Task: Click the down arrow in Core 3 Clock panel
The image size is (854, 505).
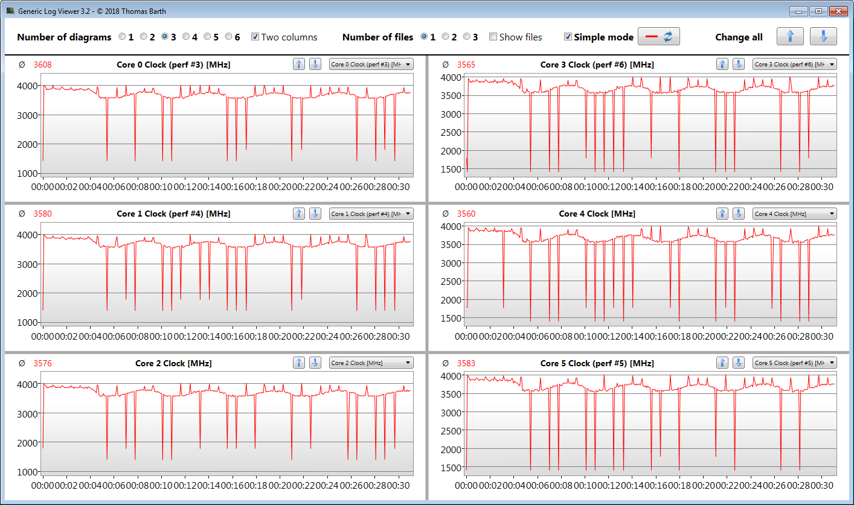Action: click(739, 64)
